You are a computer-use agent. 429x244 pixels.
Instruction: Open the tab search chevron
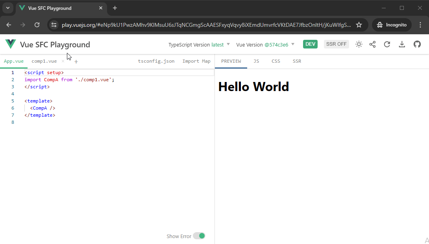[x=8, y=8]
